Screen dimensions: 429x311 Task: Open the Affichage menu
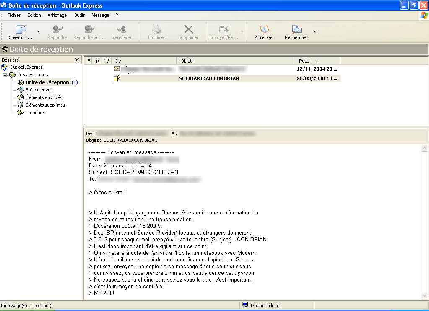[x=57, y=15]
